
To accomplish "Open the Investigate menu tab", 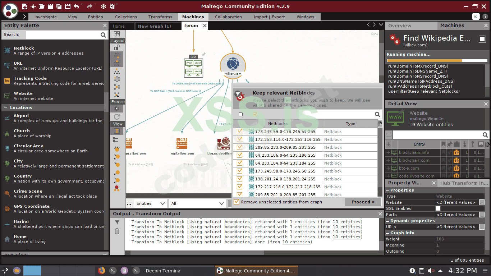I will click(46, 17).
